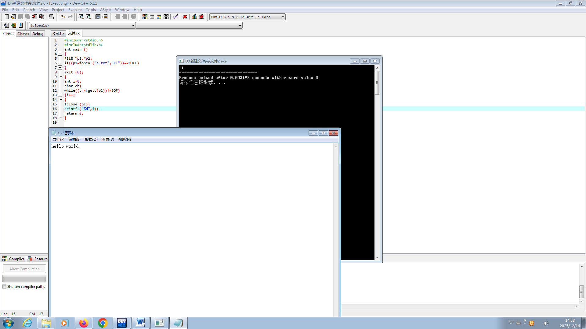586x329 pixels.
Task: Enable Shorten compiler paths checkbox
Action: pyautogui.click(x=5, y=287)
